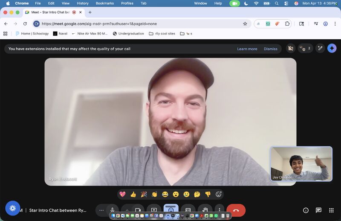
Task: Click the blue snowflake floating button
Action: coord(13,208)
